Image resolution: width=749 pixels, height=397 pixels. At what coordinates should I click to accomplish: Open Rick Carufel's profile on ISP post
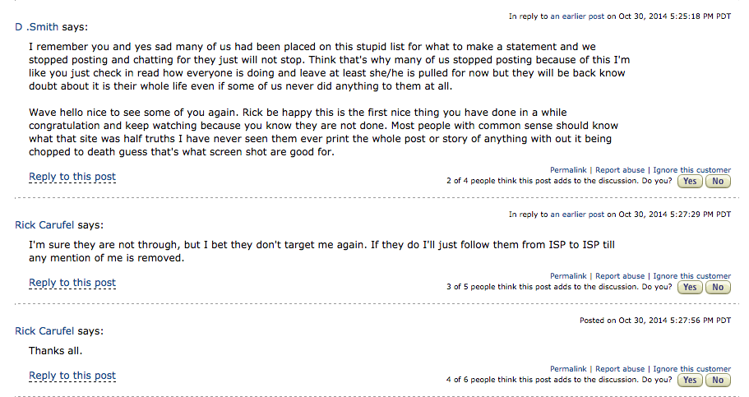pos(45,224)
